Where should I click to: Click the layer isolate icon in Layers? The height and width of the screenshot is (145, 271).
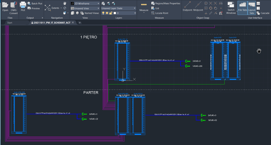[108, 3]
